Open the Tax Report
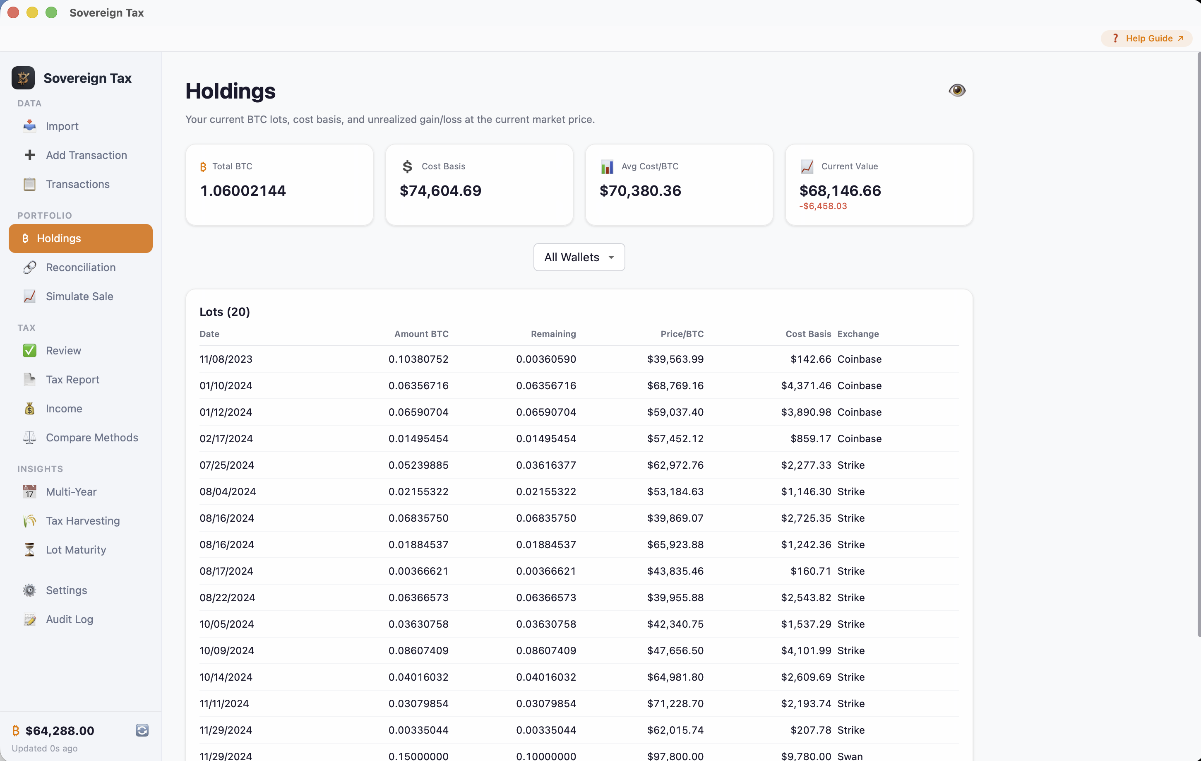The width and height of the screenshot is (1201, 761). click(72, 379)
